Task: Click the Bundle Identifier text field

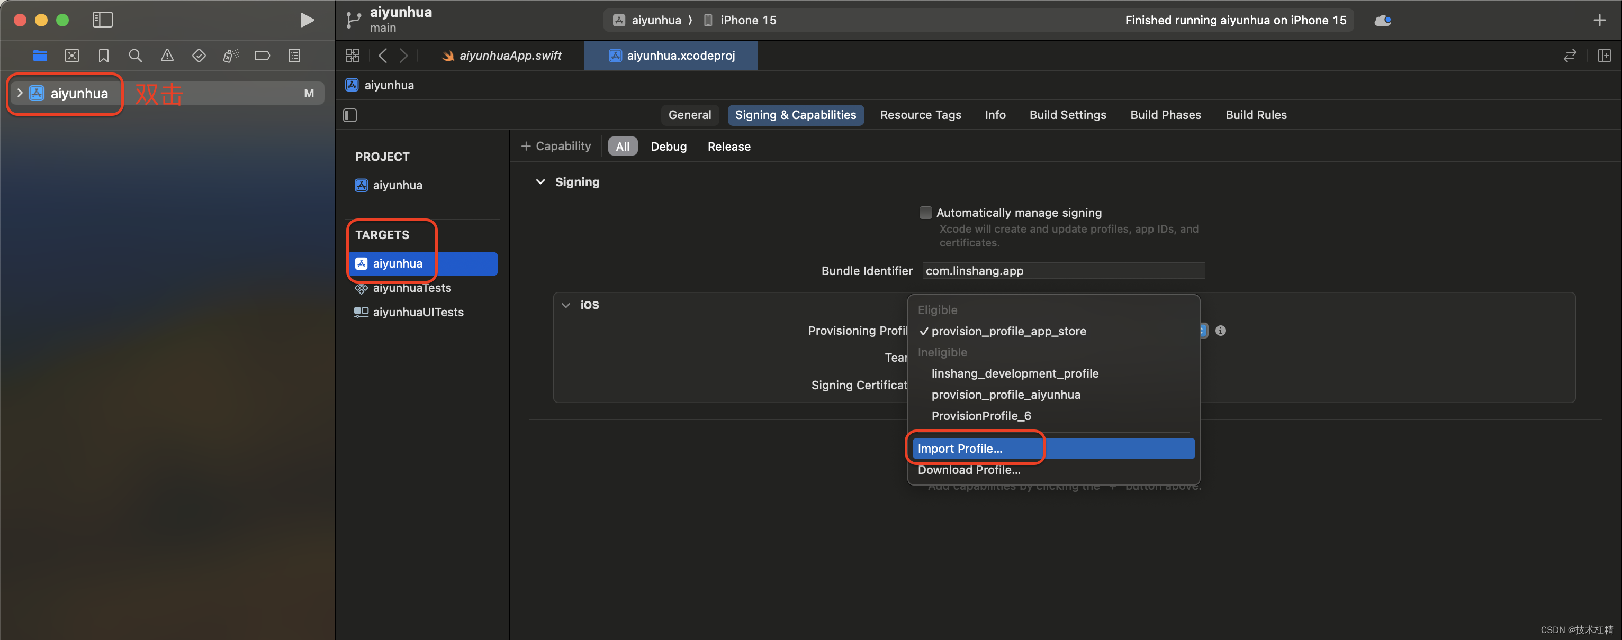Action: point(1064,271)
